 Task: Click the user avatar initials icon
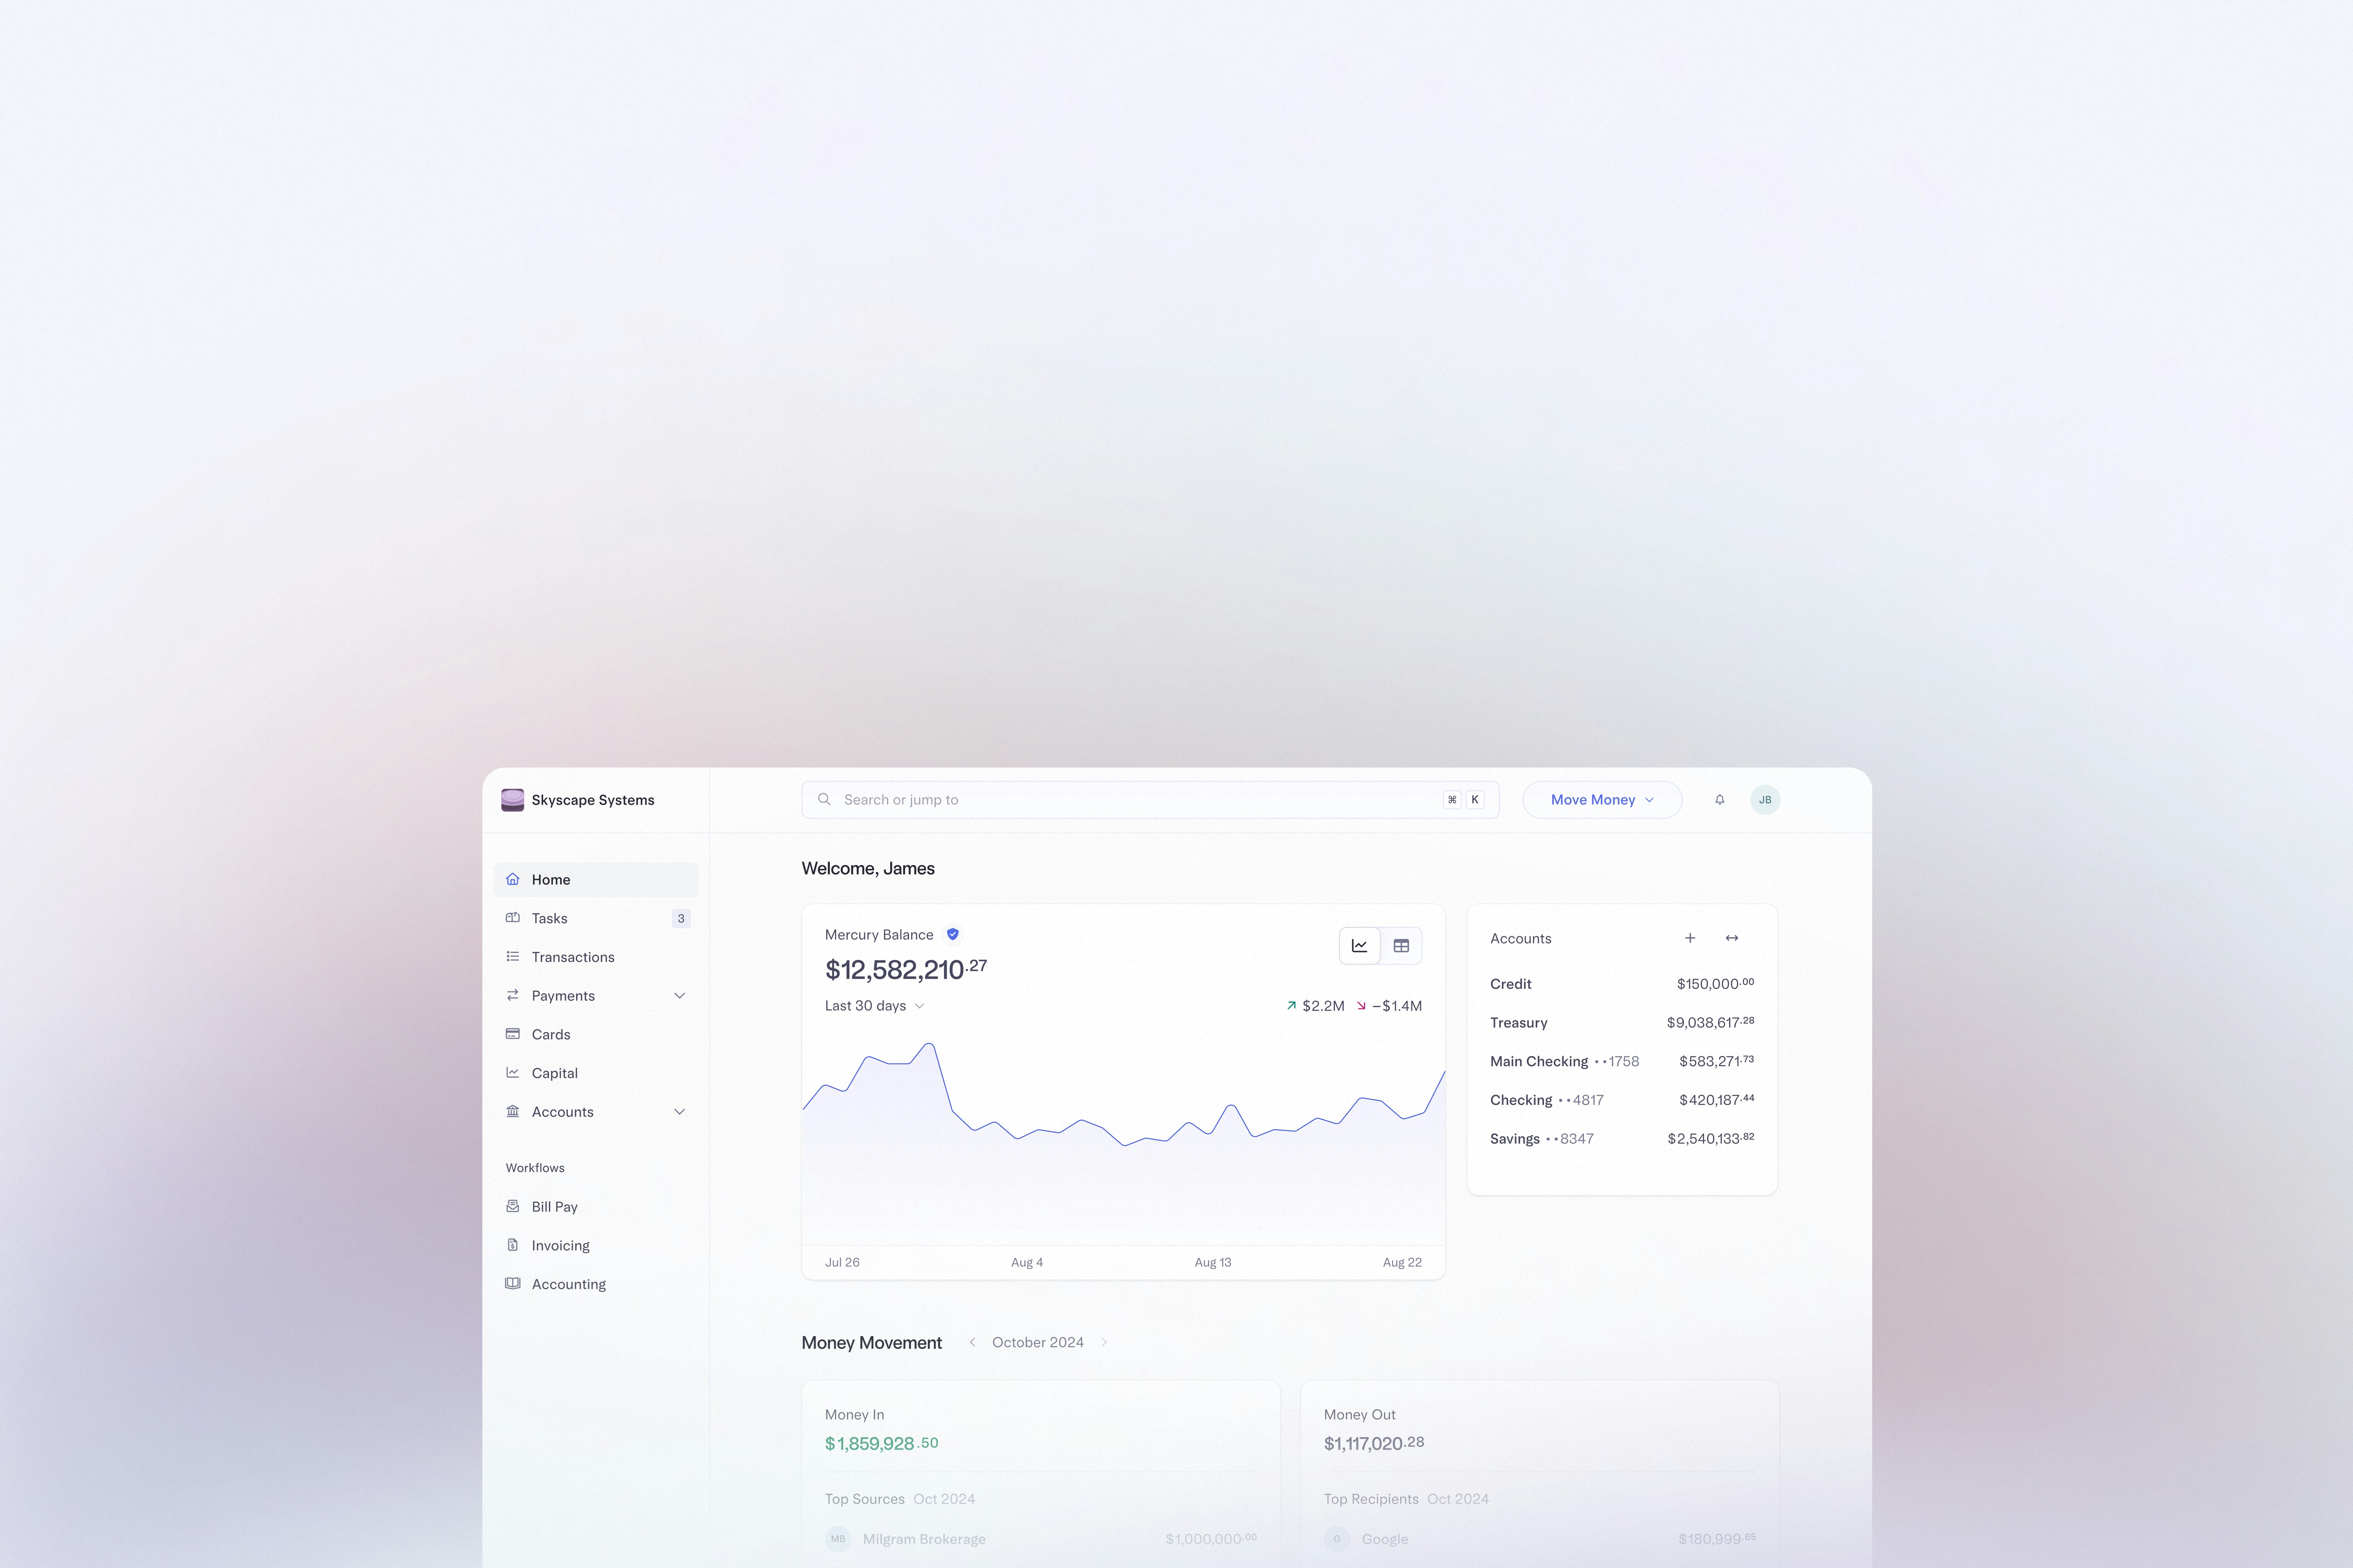point(1765,800)
